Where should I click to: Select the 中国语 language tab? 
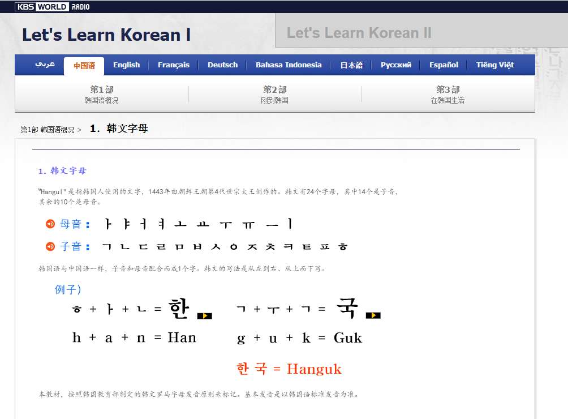84,66
